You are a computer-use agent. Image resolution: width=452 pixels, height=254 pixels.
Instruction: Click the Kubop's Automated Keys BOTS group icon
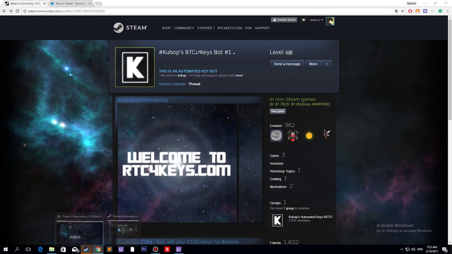coord(278,220)
